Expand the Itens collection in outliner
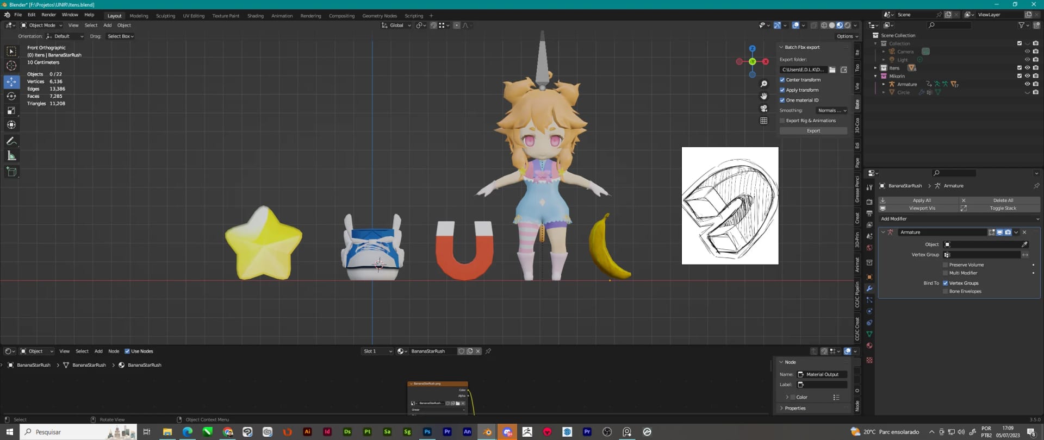This screenshot has height=440, width=1044. pos(875,68)
